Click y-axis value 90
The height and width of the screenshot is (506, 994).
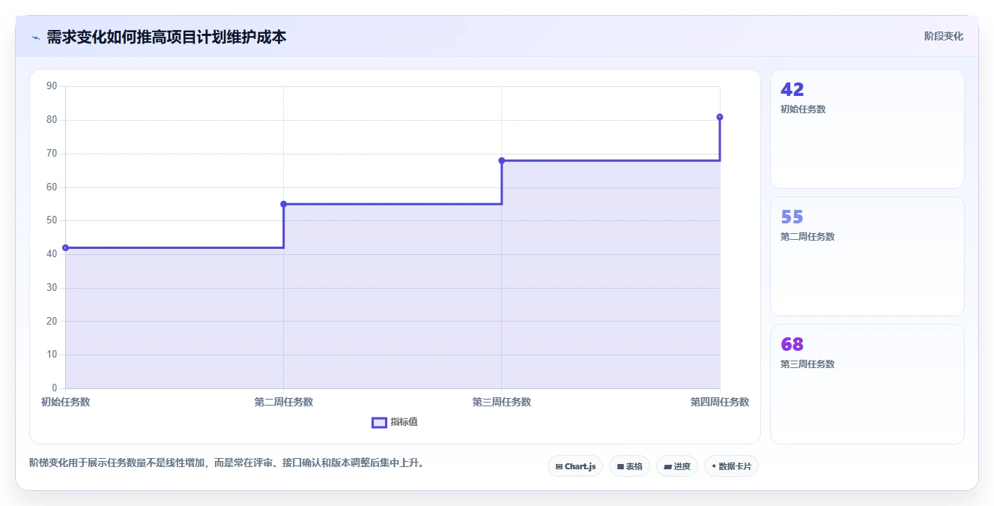(52, 86)
